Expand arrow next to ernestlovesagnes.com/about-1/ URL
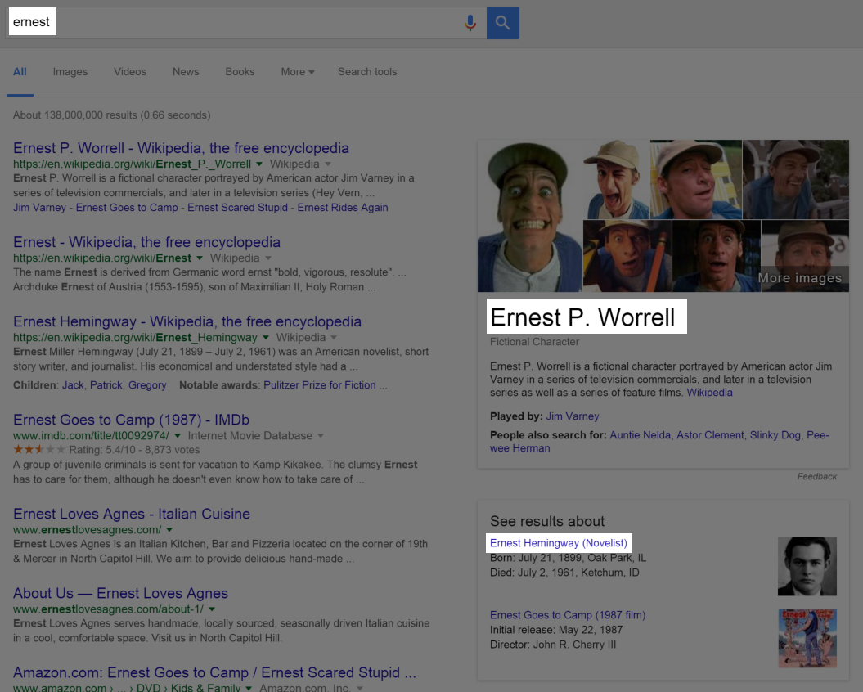Viewport: 863px width, 692px height. [212, 609]
